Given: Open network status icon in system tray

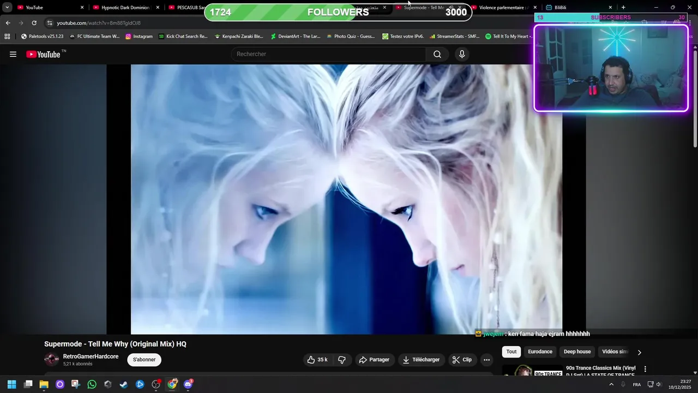Looking at the screenshot, I should [x=650, y=384].
